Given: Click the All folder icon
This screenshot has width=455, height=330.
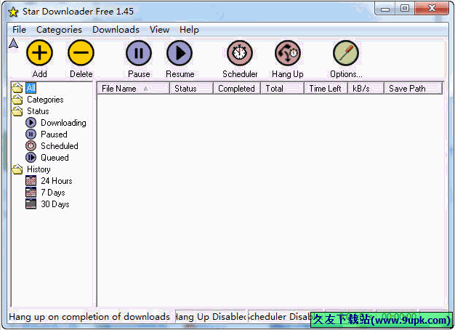Looking at the screenshot, I should click(17, 88).
